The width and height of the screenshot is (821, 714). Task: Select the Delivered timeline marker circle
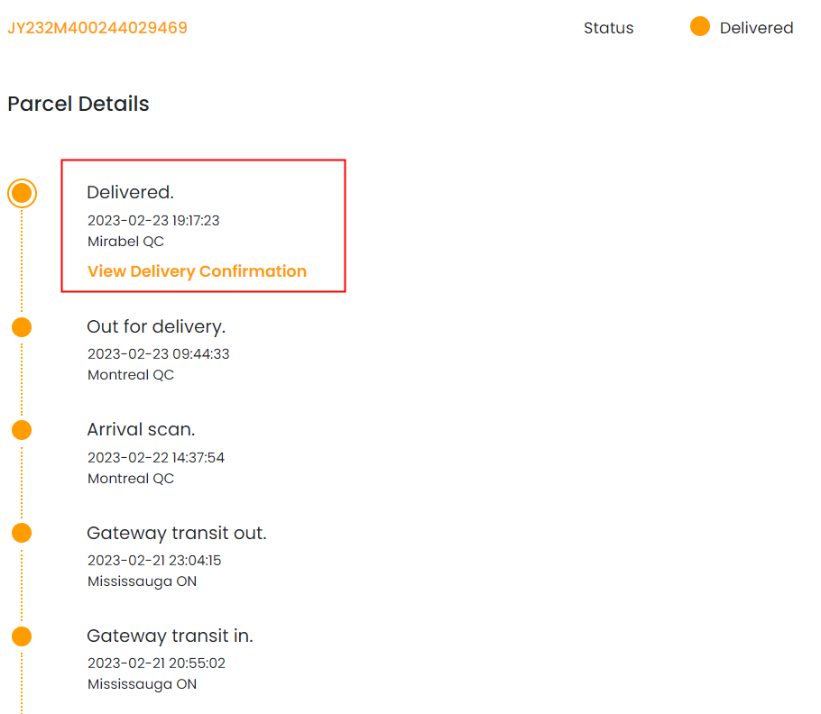[x=22, y=193]
